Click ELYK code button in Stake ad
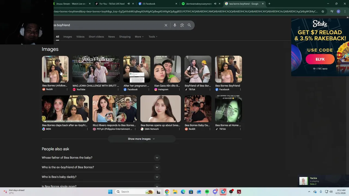This screenshot has height=196, width=349. [x=320, y=59]
